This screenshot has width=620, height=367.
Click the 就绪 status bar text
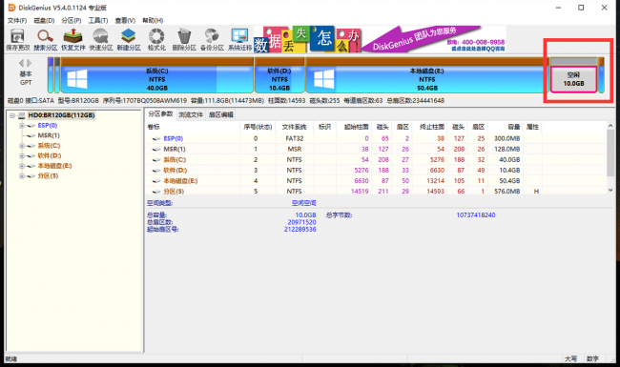coord(11,359)
